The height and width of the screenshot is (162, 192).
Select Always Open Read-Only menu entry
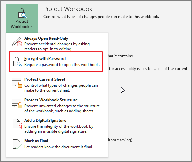(46, 38)
